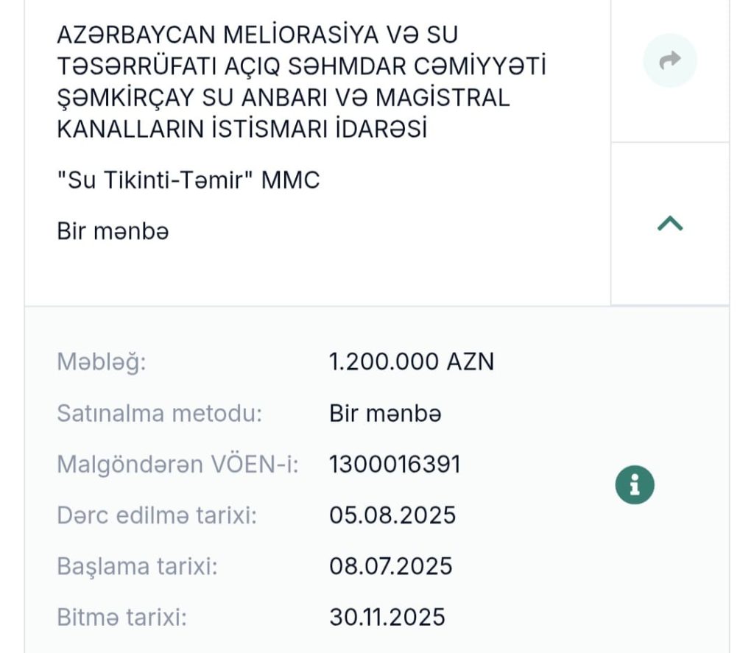
Task: Select the "Su Tikinti-Təmir" MMC supplier name
Action: 188,180
